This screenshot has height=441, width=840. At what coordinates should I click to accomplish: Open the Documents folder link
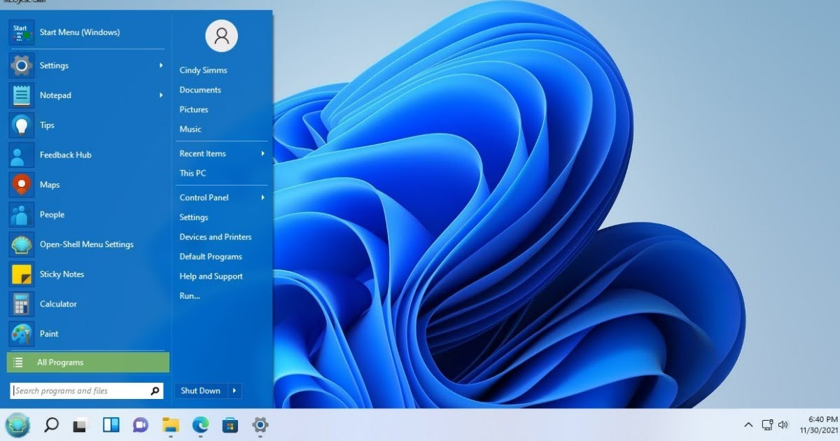point(200,90)
